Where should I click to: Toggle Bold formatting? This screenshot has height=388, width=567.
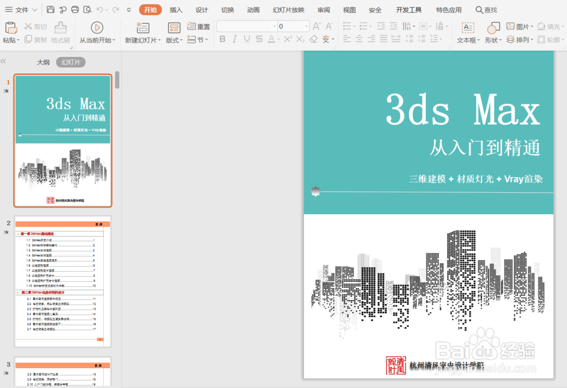coord(222,39)
